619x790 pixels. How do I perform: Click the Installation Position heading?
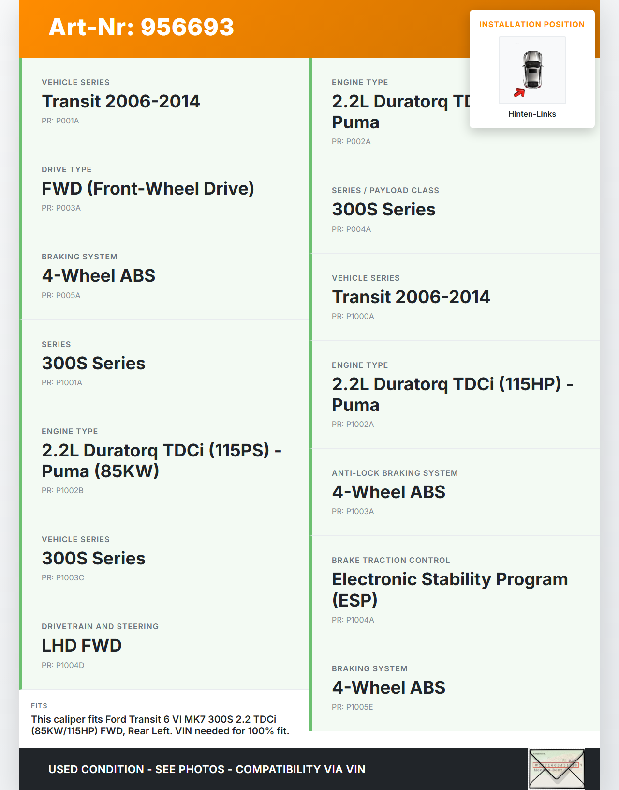[531, 25]
